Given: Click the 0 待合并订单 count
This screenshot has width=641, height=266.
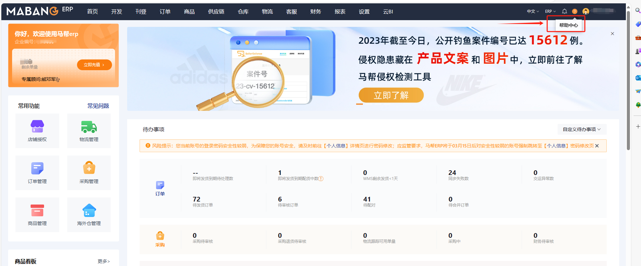Looking at the screenshot, I should point(451,199).
